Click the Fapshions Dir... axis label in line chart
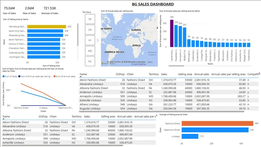 point(66,108)
